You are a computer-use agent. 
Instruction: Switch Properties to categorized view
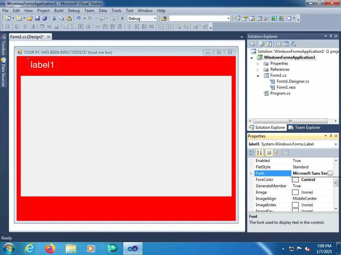pos(251,153)
